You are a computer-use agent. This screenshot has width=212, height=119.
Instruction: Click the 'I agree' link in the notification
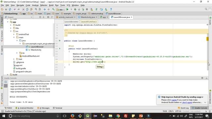(x=174, y=100)
